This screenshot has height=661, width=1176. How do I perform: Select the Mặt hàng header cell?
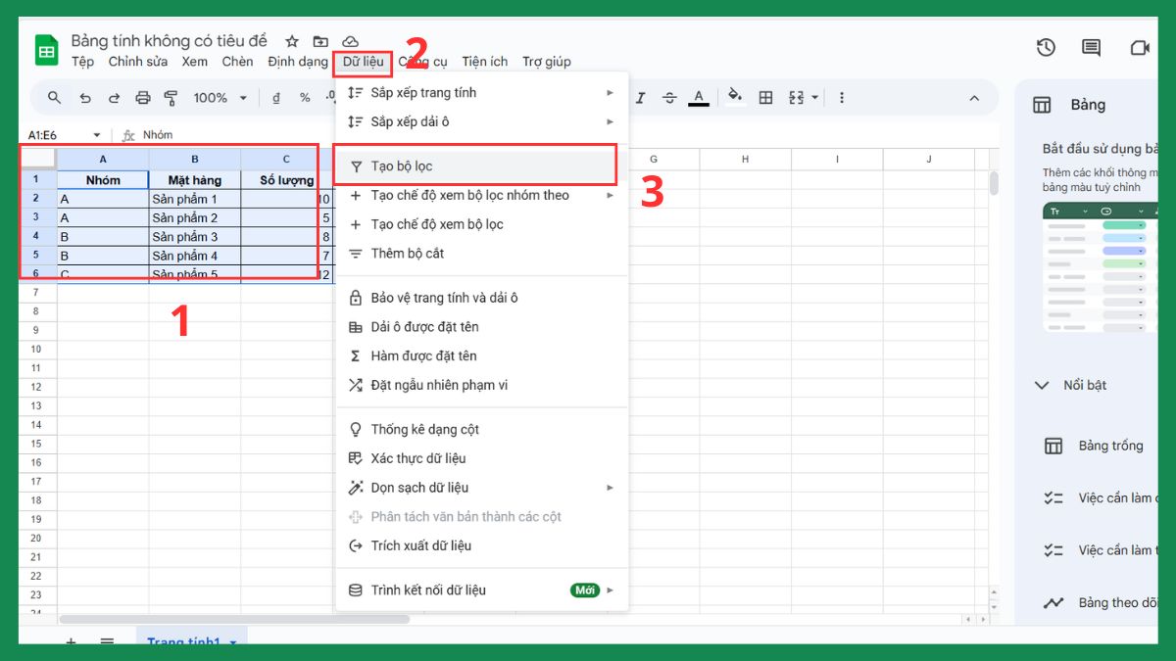(x=195, y=180)
